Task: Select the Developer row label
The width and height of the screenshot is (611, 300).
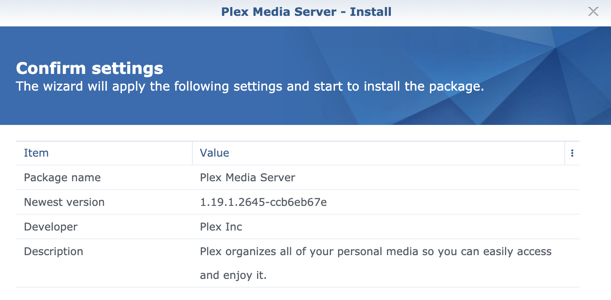Action: (51, 227)
